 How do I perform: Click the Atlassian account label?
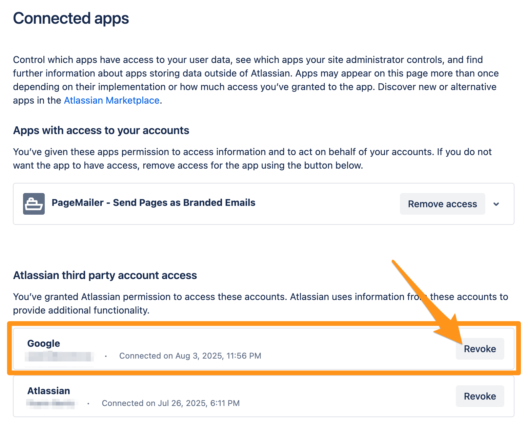(48, 391)
